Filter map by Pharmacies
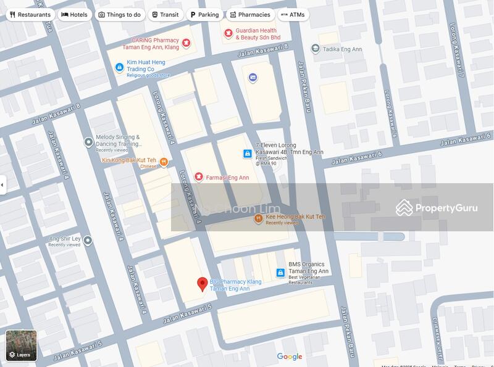Viewport: 494px width, 367px height. [251, 15]
